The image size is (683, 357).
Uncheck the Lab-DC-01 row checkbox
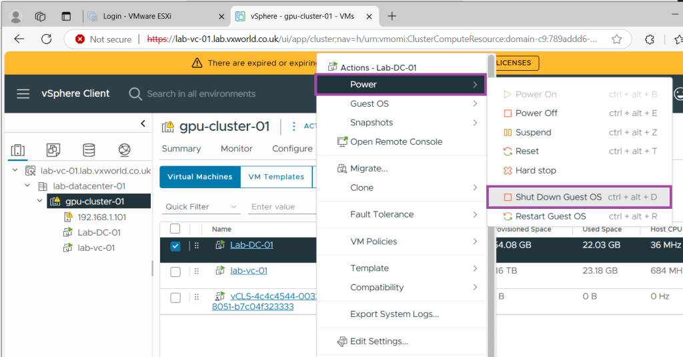(175, 246)
